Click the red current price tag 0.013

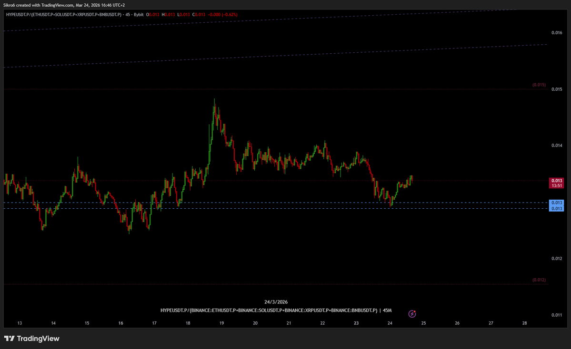click(x=556, y=181)
